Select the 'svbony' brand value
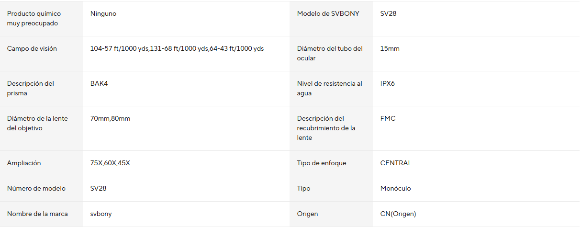This screenshot has height=228, width=581. tap(101, 214)
